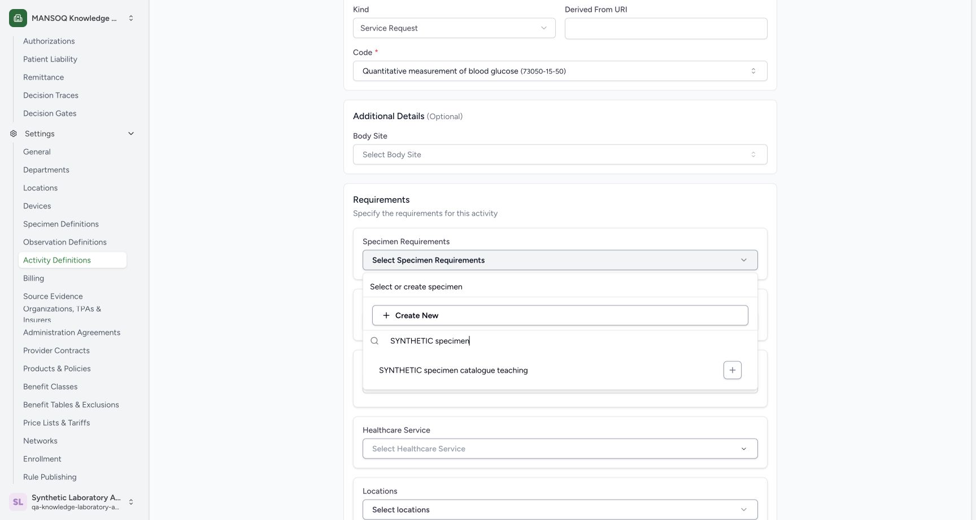
Task: Click the SL user avatar
Action: coord(18,501)
